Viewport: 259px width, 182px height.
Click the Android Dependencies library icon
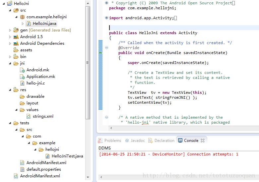click(x=16, y=43)
